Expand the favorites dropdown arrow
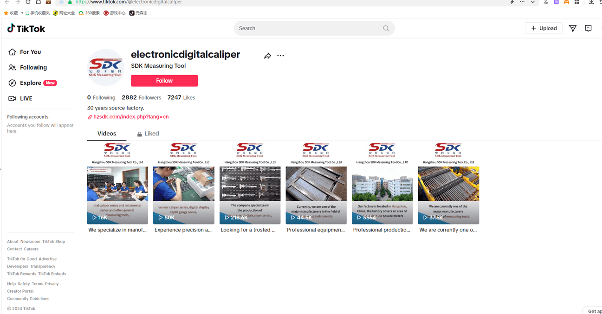 [x=22, y=13]
